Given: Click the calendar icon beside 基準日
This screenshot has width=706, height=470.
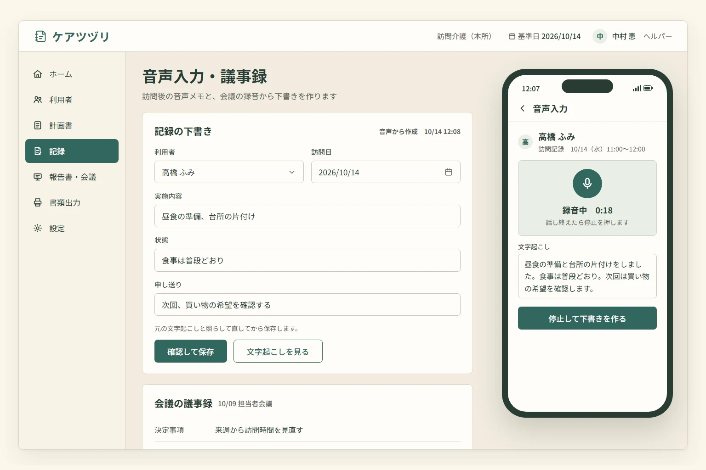Looking at the screenshot, I should coord(512,36).
